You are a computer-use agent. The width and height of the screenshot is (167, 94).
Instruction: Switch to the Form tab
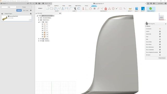[x=64, y=6]
